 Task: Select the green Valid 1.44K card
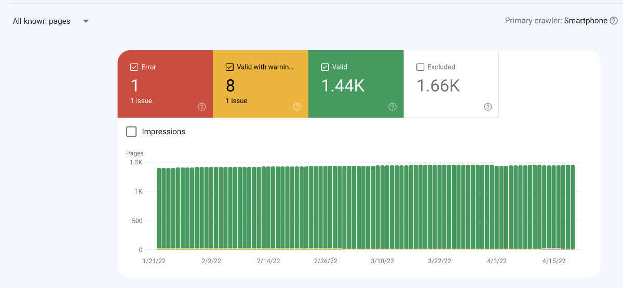(x=356, y=84)
